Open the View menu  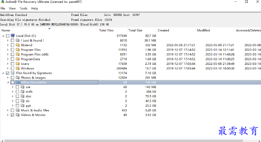click(x=12, y=8)
